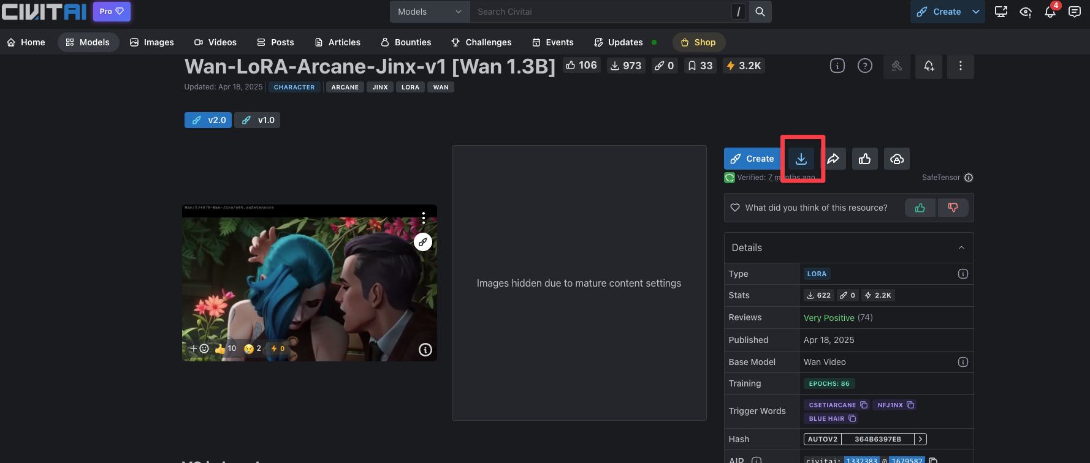
Task: Download the model file
Action: 801,159
